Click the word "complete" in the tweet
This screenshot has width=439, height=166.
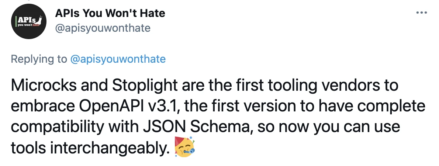(x=393, y=107)
